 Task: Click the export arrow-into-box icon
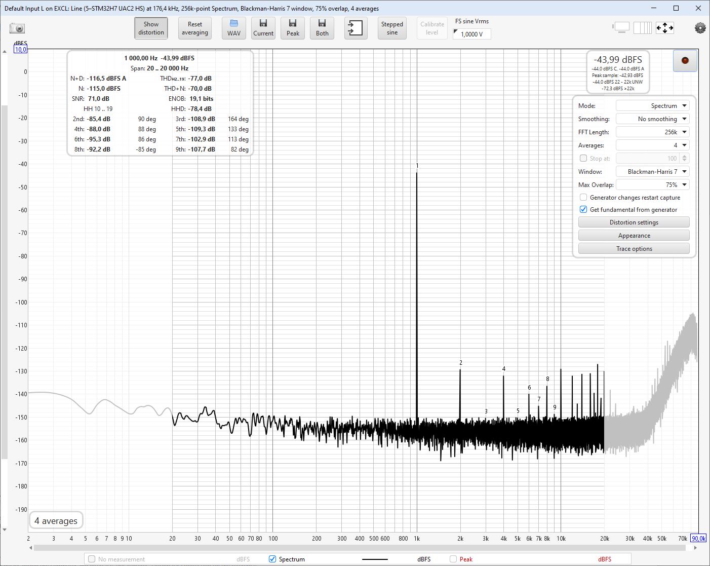click(x=356, y=28)
